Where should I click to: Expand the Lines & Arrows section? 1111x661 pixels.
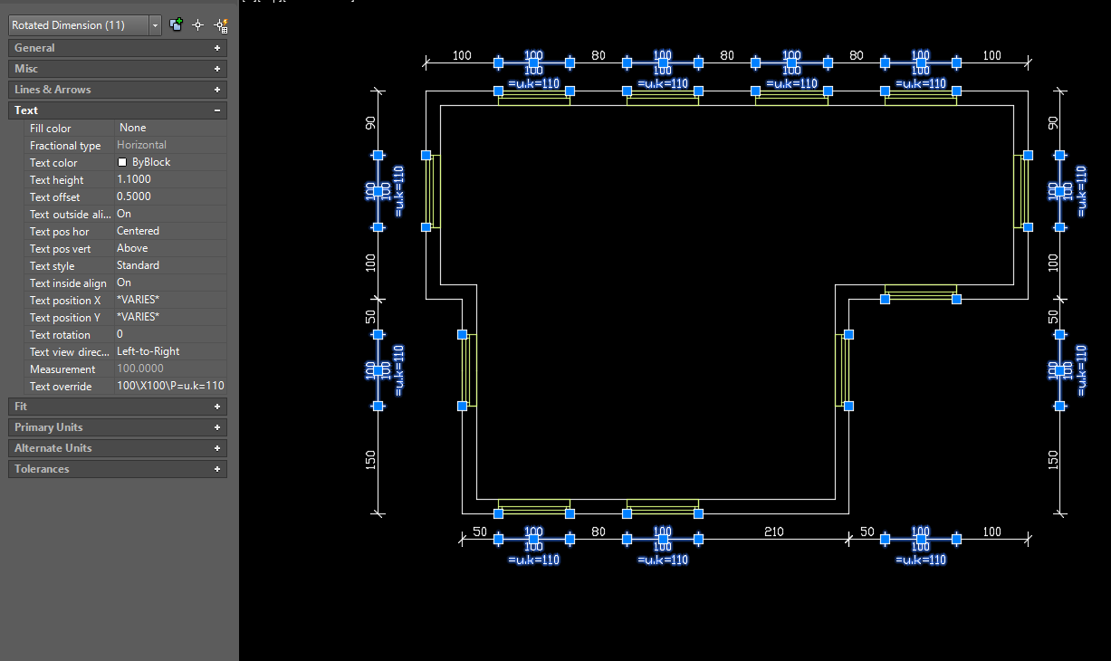118,90
